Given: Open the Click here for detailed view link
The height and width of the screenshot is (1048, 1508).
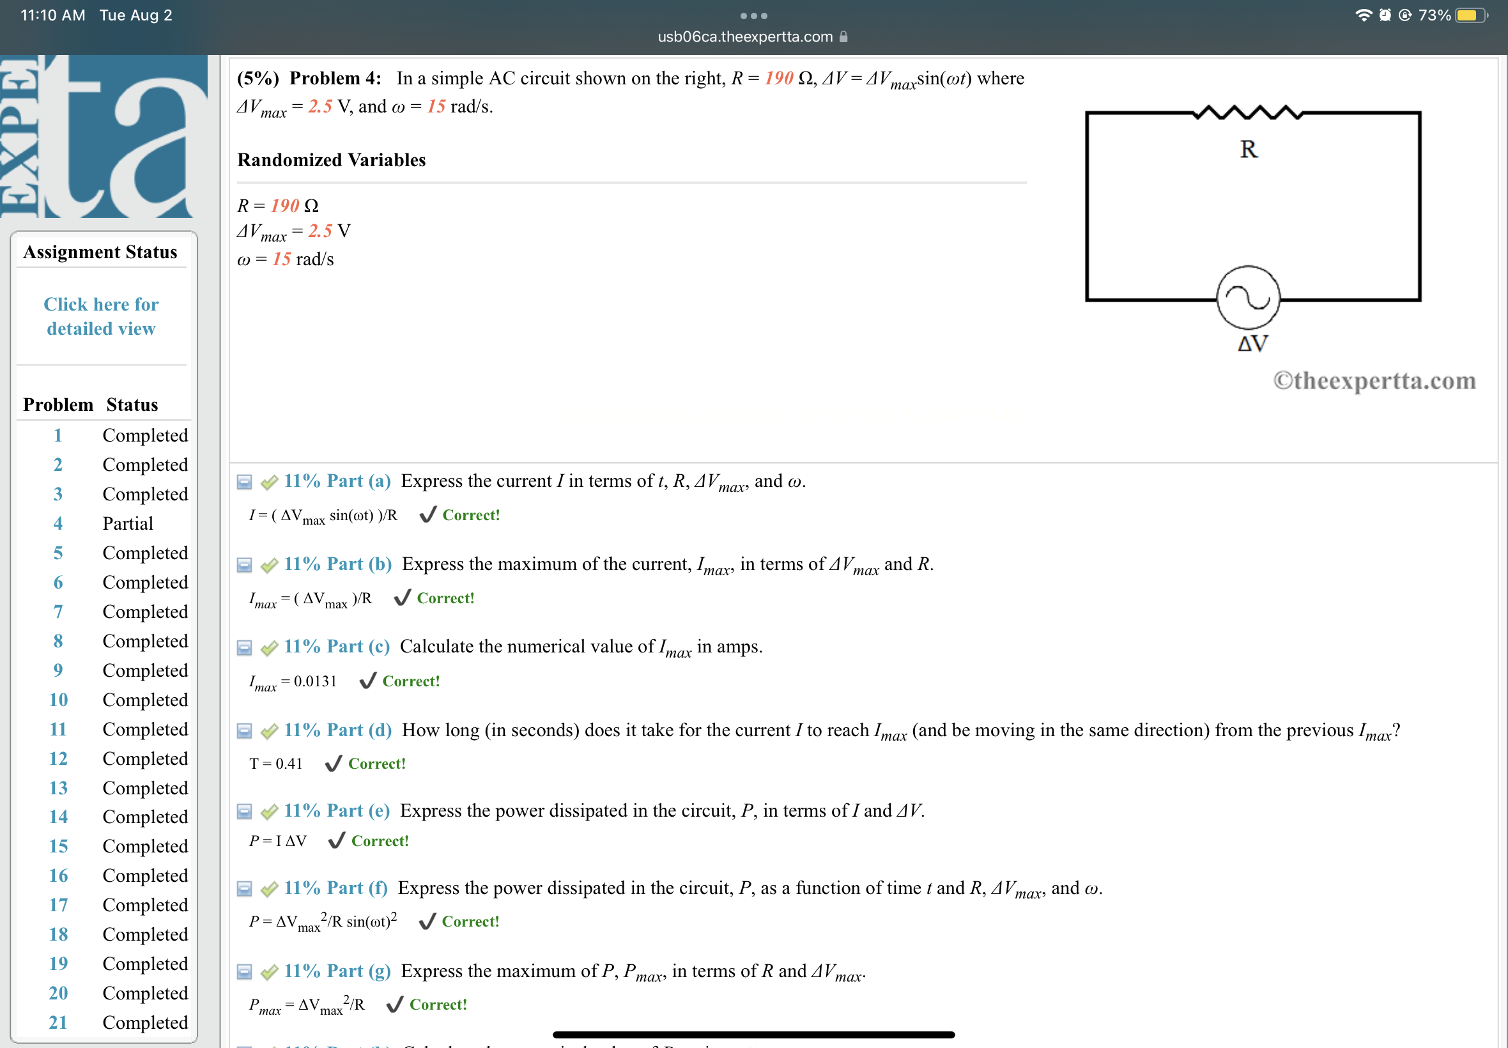Looking at the screenshot, I should pyautogui.click(x=100, y=316).
